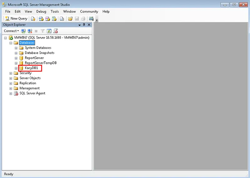Image resolution: width=250 pixels, height=178 pixels.
Task: Open the Edit menu
Action: pyautogui.click(x=17, y=12)
